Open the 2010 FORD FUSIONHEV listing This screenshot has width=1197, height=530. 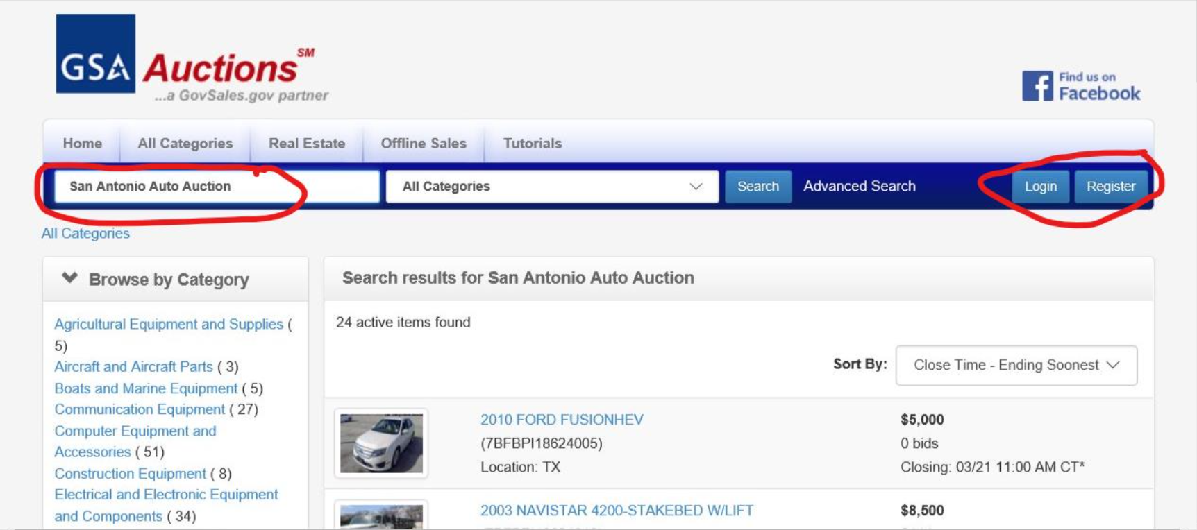[562, 420]
